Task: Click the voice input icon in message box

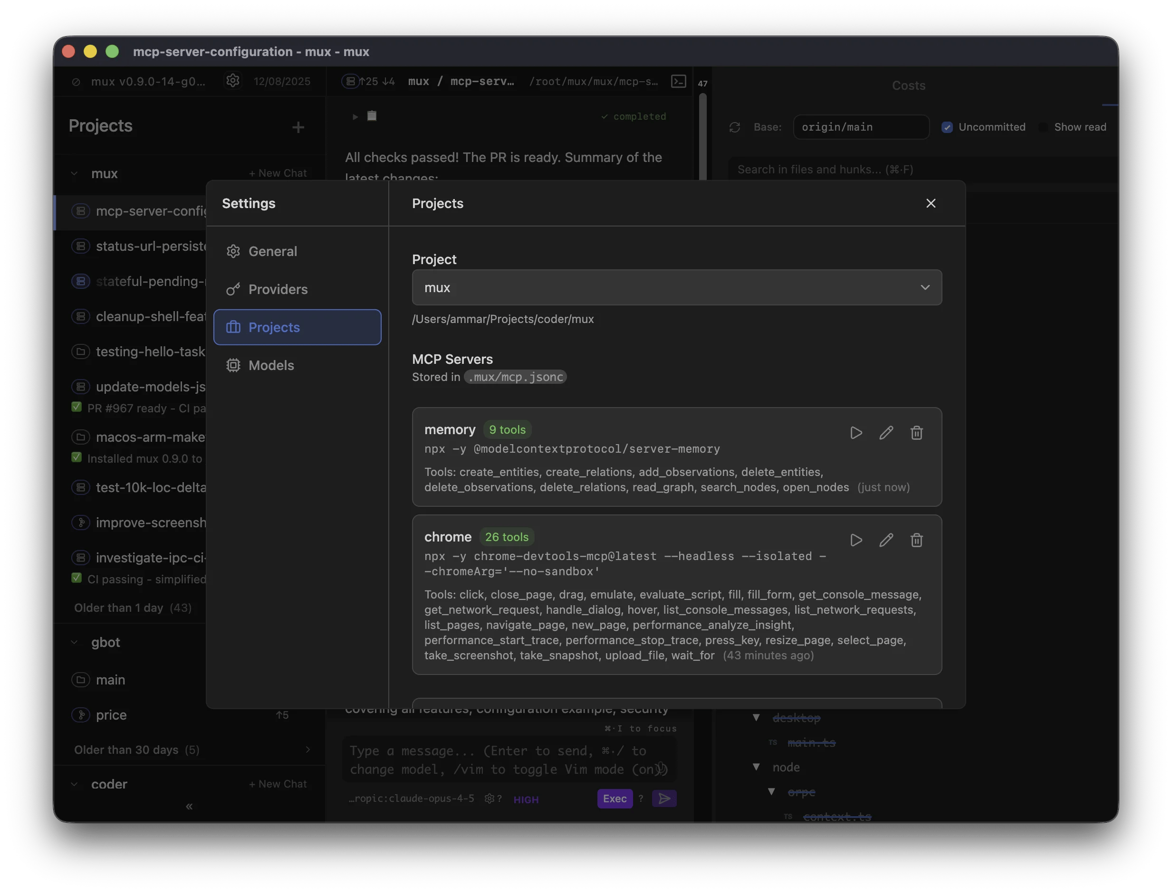Action: [660, 769]
